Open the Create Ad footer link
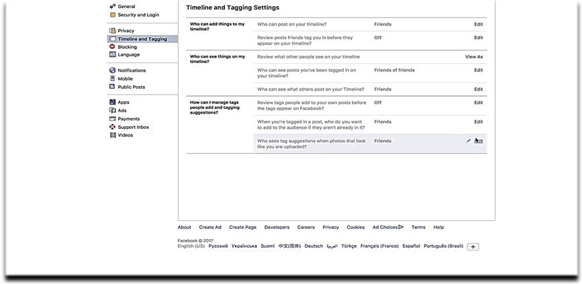Viewport: 582px width, 284px height. (210, 227)
